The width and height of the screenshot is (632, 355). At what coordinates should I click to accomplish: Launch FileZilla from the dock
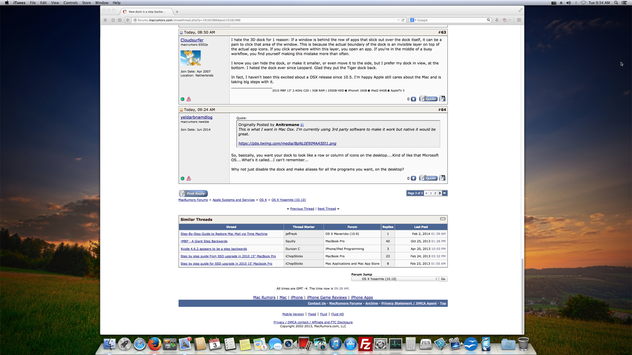[x=365, y=344]
